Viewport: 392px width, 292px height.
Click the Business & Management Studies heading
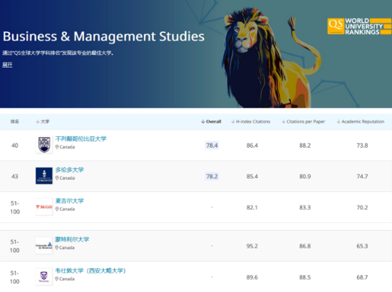click(103, 36)
